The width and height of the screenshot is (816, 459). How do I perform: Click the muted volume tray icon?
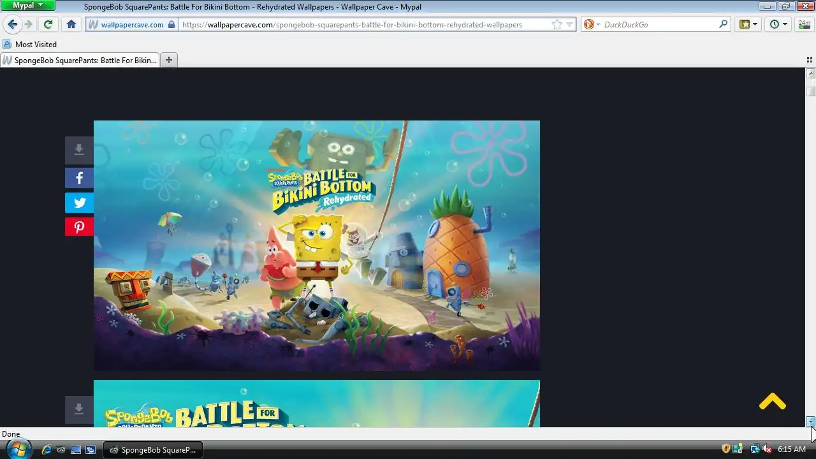pos(767,449)
